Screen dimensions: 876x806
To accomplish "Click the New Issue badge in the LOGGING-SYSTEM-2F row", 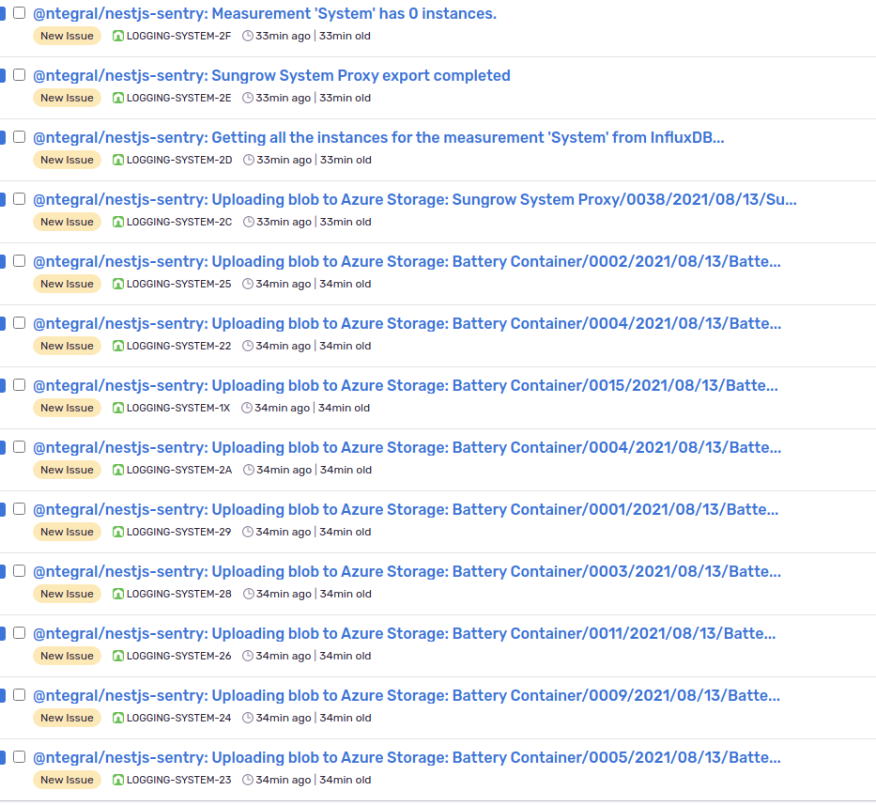I will click(x=67, y=36).
